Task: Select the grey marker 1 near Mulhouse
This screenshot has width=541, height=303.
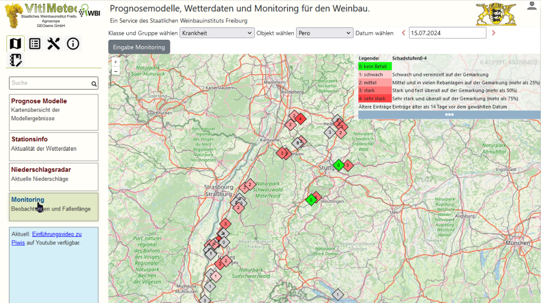Action: (210, 286)
